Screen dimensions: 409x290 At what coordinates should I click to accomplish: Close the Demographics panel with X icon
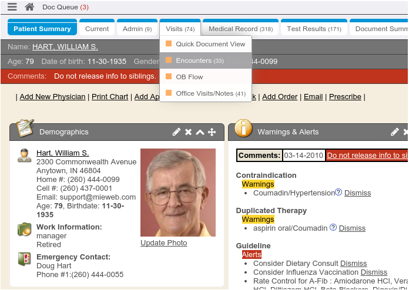point(188,132)
